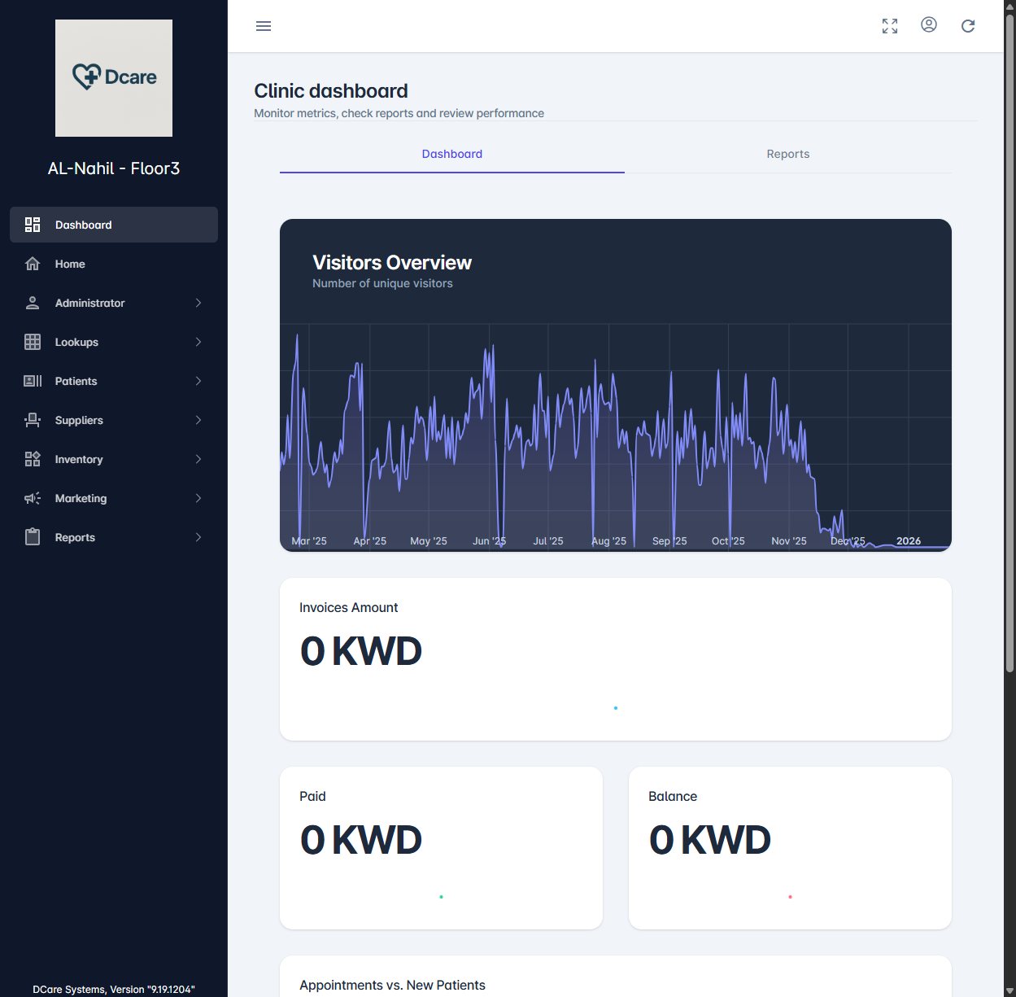Image resolution: width=1016 pixels, height=997 pixels.
Task: Expand the Suppliers section
Action: 198,420
